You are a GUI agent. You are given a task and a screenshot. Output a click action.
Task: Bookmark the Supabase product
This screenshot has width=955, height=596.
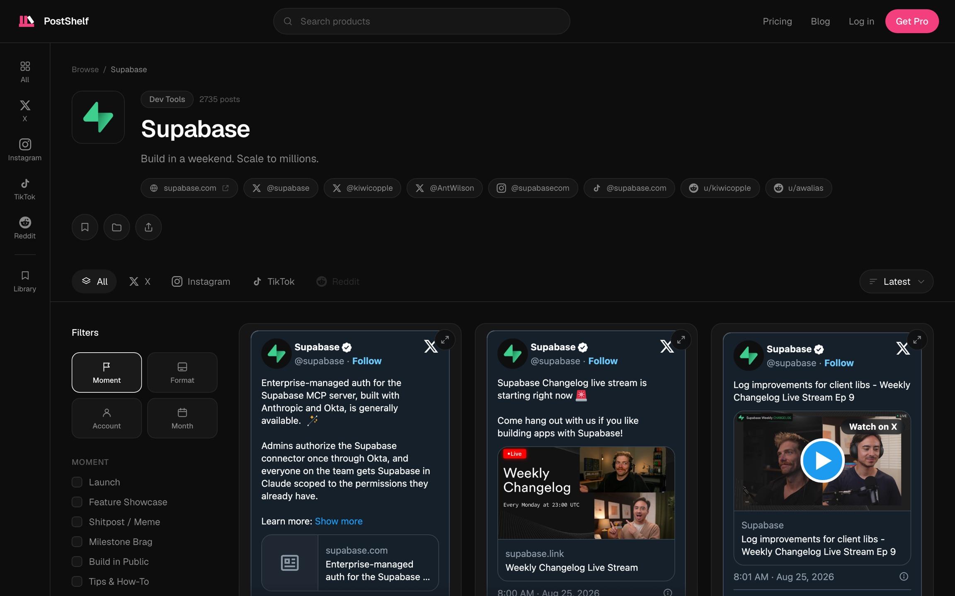[x=85, y=227]
